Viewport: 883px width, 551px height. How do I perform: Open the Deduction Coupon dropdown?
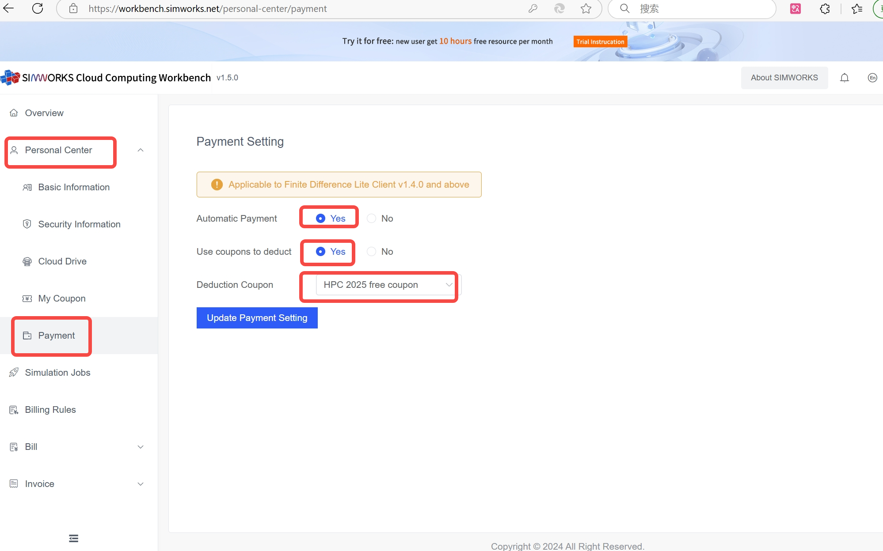coord(388,285)
